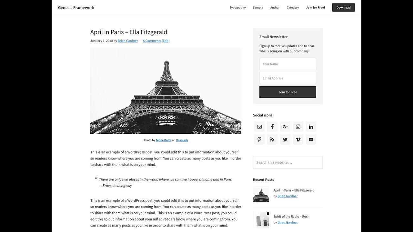
Task: Open the Typography menu item
Action: click(237, 7)
